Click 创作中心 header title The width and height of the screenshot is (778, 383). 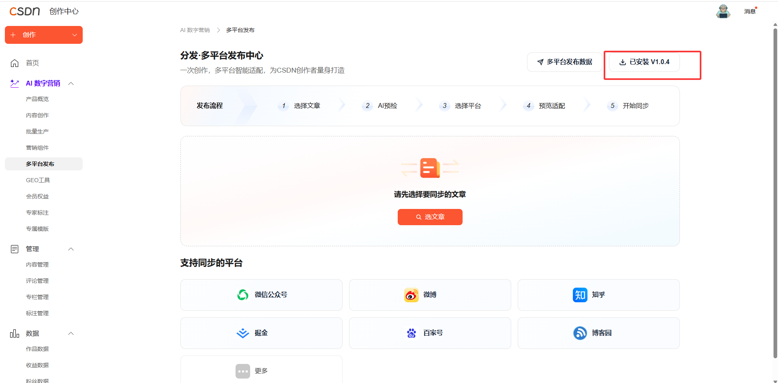click(64, 11)
